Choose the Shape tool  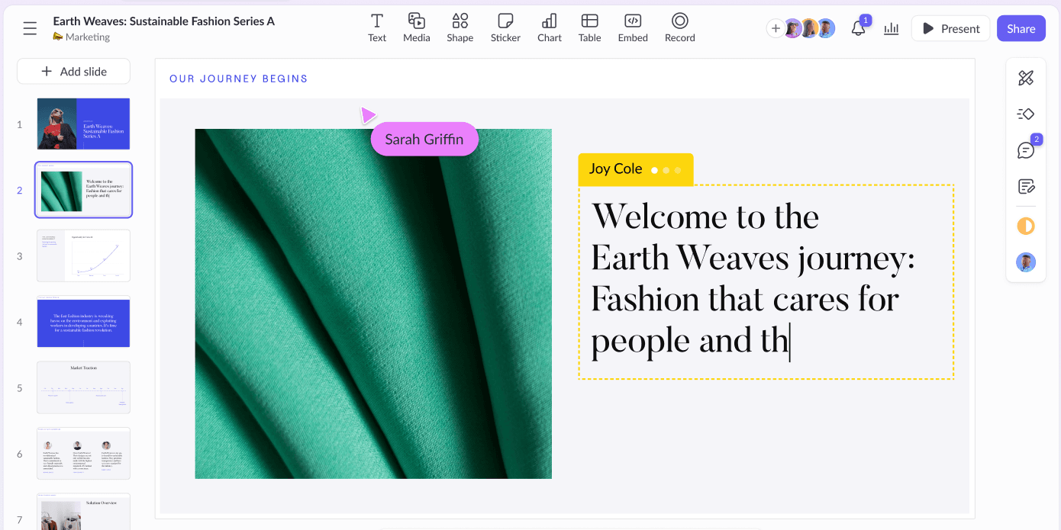coord(460,28)
